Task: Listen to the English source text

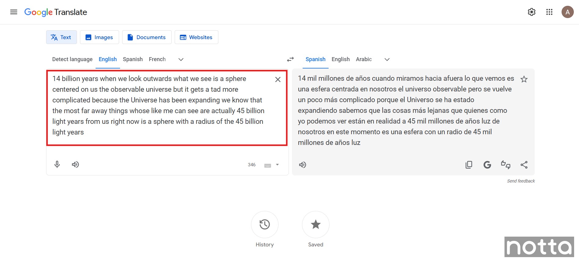Action: [x=75, y=164]
